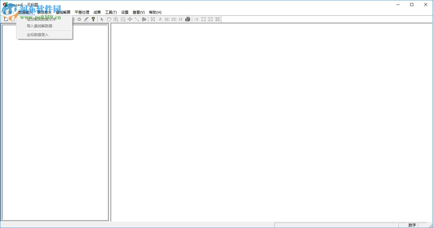
Task: Click the 数字 status bar indicator
Action: click(412, 225)
